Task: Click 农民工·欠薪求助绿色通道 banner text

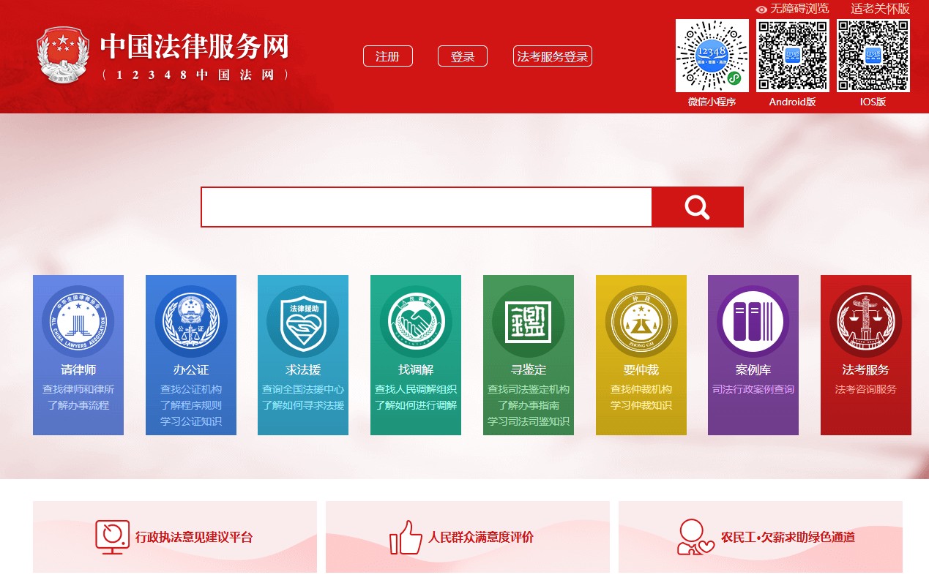Action: (x=788, y=538)
